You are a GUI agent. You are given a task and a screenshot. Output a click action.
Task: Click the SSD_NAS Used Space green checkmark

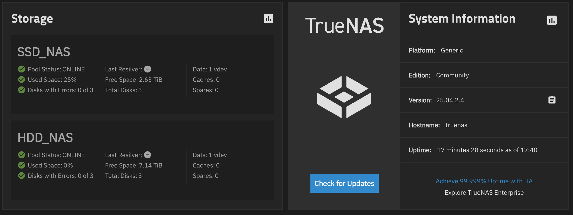tap(22, 80)
